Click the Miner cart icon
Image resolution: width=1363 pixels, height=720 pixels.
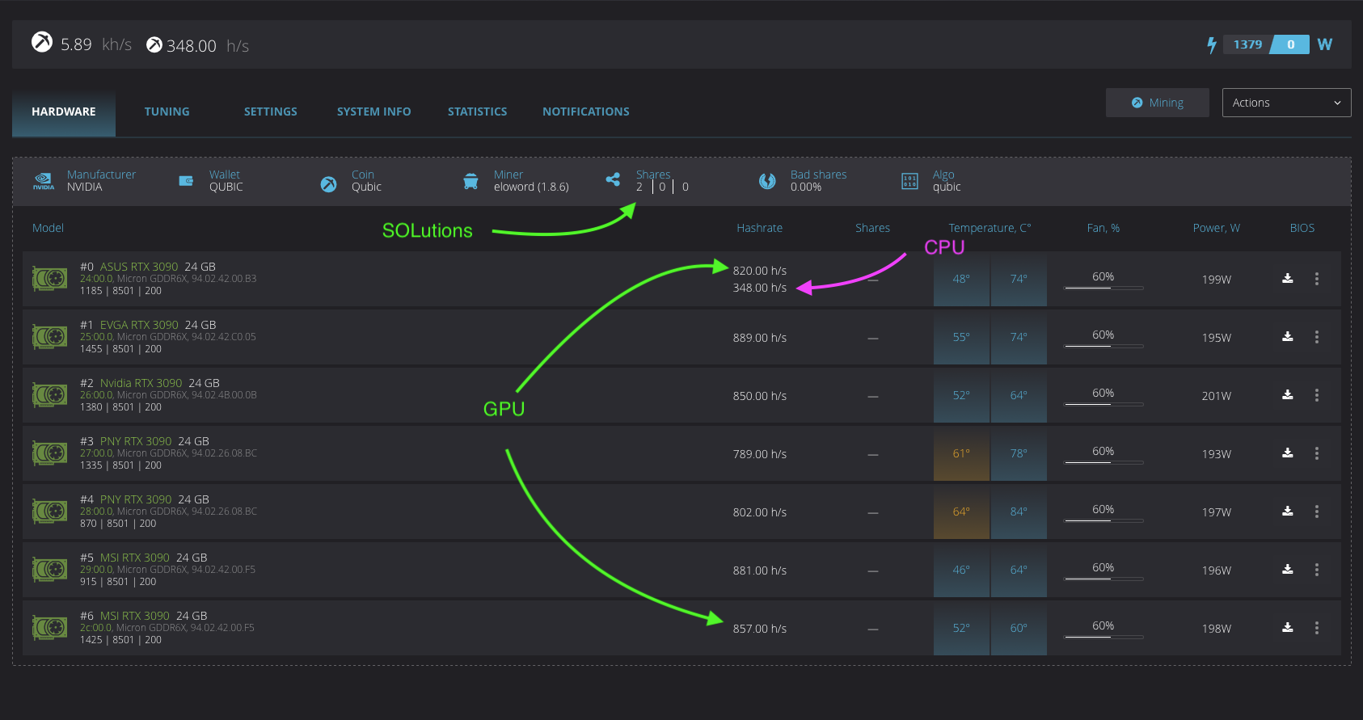[471, 181]
